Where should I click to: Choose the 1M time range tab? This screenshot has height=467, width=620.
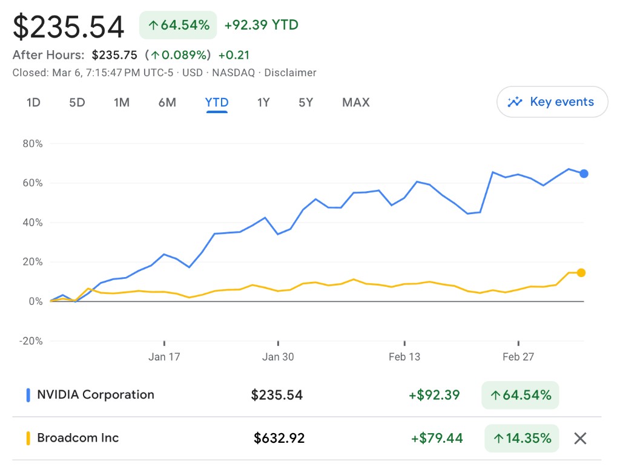122,103
